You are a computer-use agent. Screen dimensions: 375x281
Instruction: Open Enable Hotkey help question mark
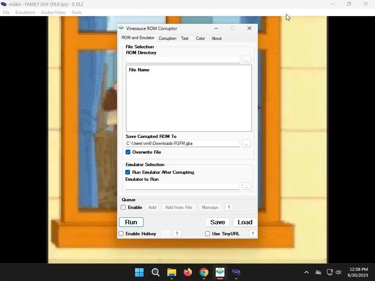(x=177, y=234)
